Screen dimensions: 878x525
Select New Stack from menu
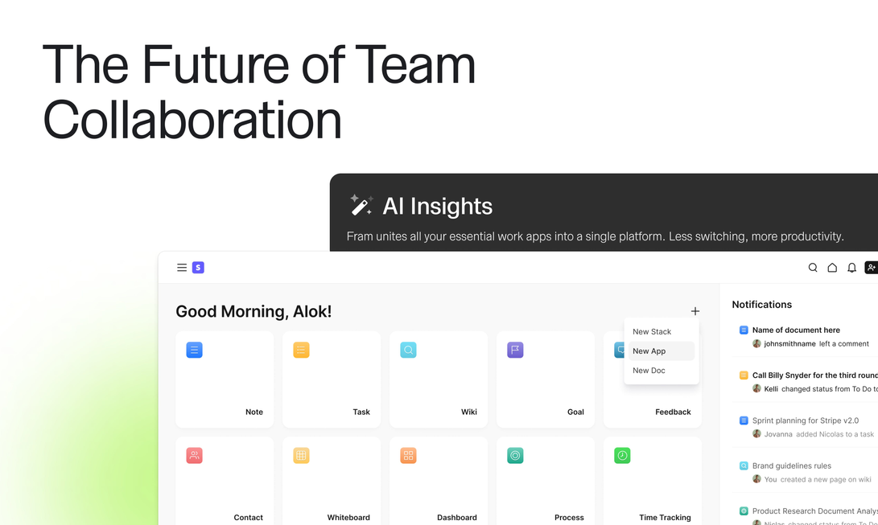(x=652, y=331)
